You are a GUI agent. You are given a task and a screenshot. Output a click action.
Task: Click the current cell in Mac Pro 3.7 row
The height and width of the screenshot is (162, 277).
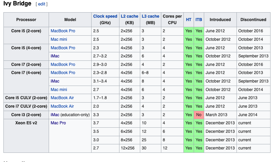253,123
